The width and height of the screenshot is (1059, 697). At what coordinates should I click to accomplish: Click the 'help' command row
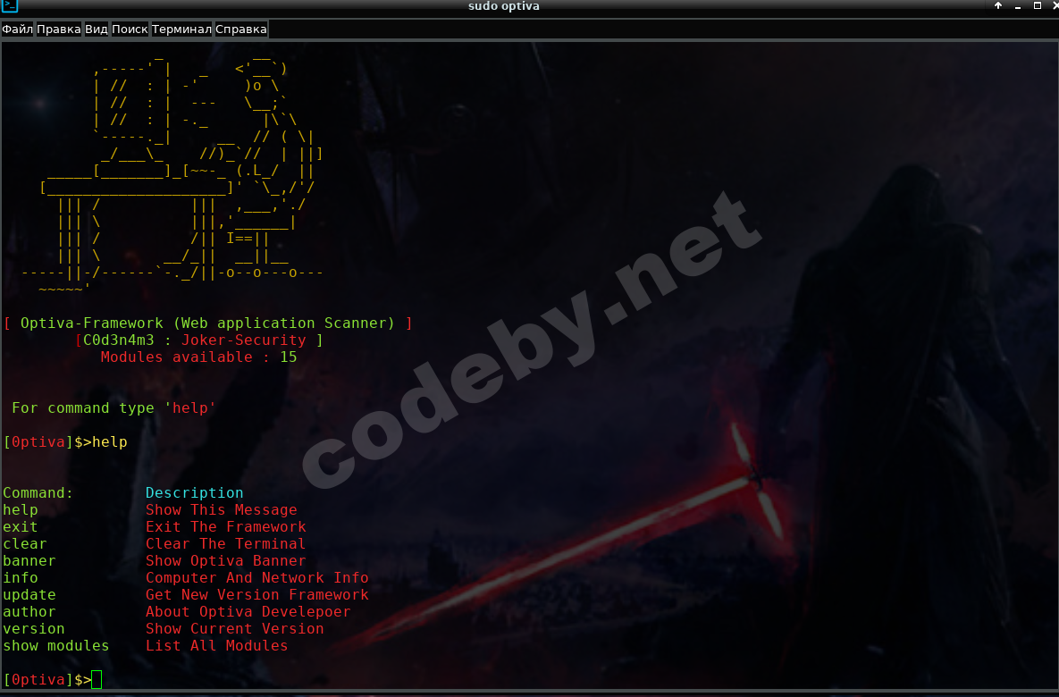tap(150, 510)
